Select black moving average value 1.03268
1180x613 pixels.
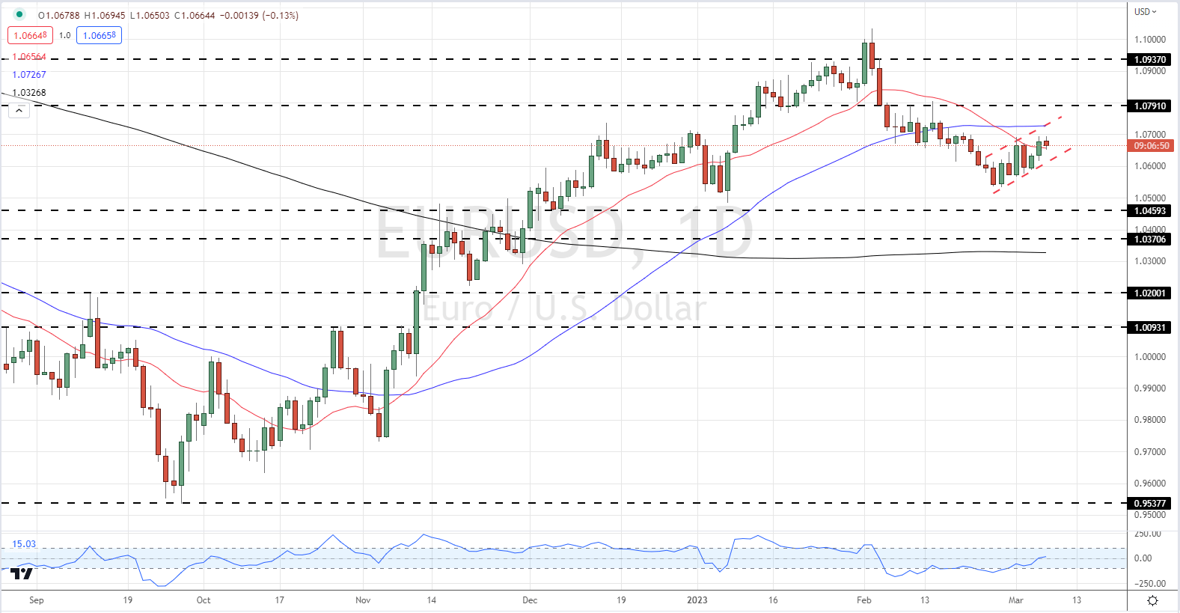29,93
